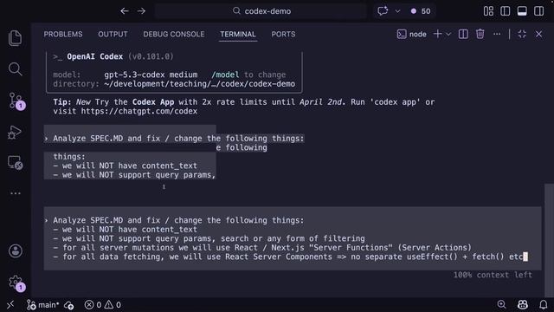Screen dimensions: 554x312
Task: Open the https://chatgpt.com/codex link
Action: click(138, 111)
